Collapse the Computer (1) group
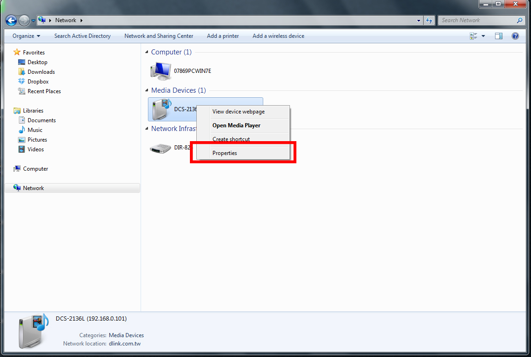Image resolution: width=531 pixels, height=357 pixels. click(x=147, y=52)
